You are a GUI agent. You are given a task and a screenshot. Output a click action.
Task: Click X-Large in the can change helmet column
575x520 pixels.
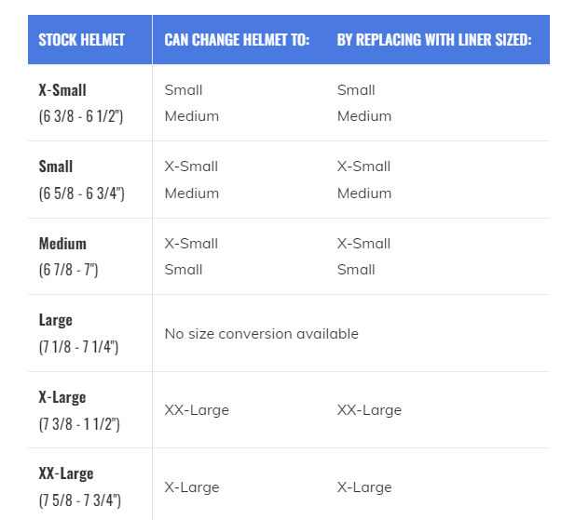pyautogui.click(x=192, y=487)
